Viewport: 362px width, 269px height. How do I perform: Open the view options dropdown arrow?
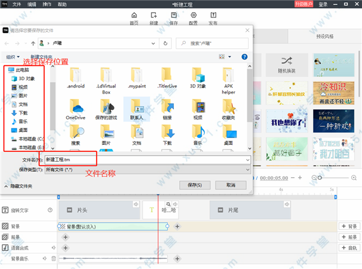point(229,57)
